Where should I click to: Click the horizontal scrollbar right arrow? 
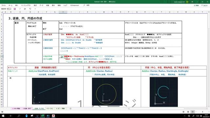pyautogui.click(x=207, y=108)
